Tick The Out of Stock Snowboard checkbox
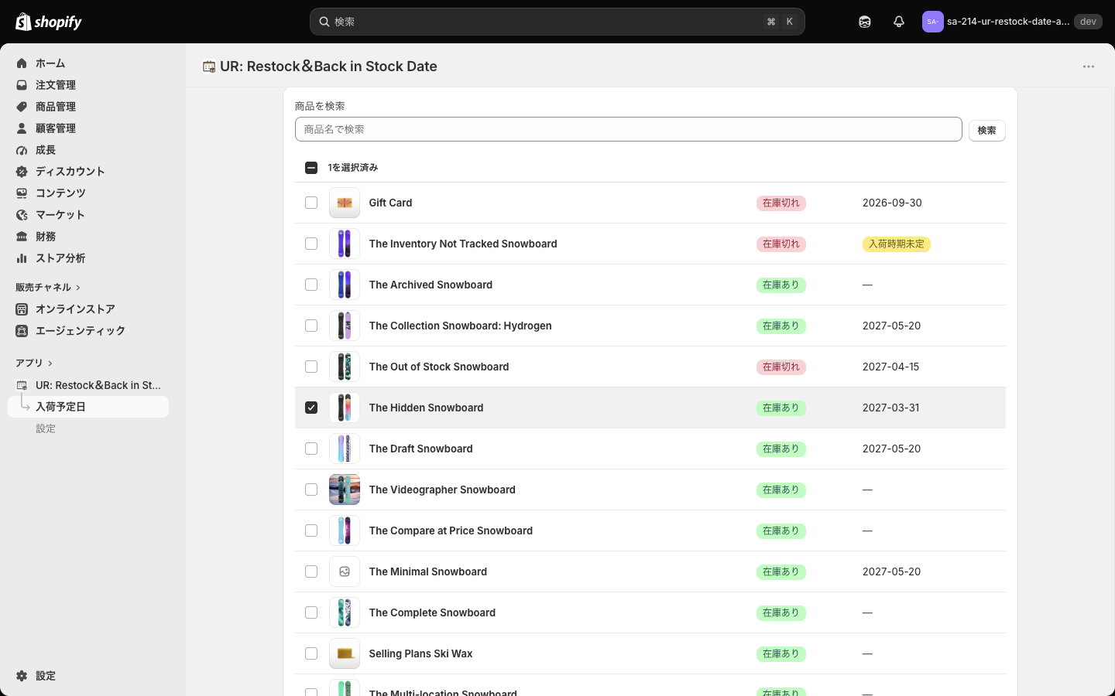 (x=311, y=367)
